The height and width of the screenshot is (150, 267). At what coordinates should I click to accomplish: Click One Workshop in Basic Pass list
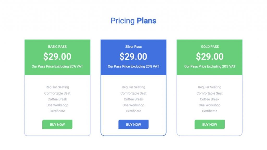[57, 105]
